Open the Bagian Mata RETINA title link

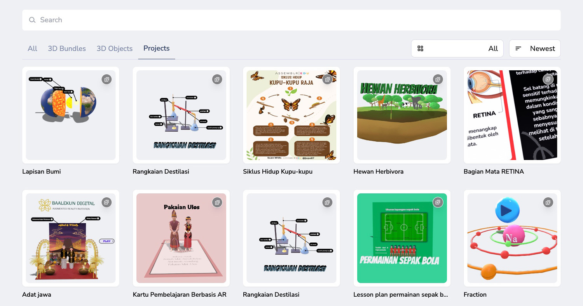pyautogui.click(x=494, y=172)
